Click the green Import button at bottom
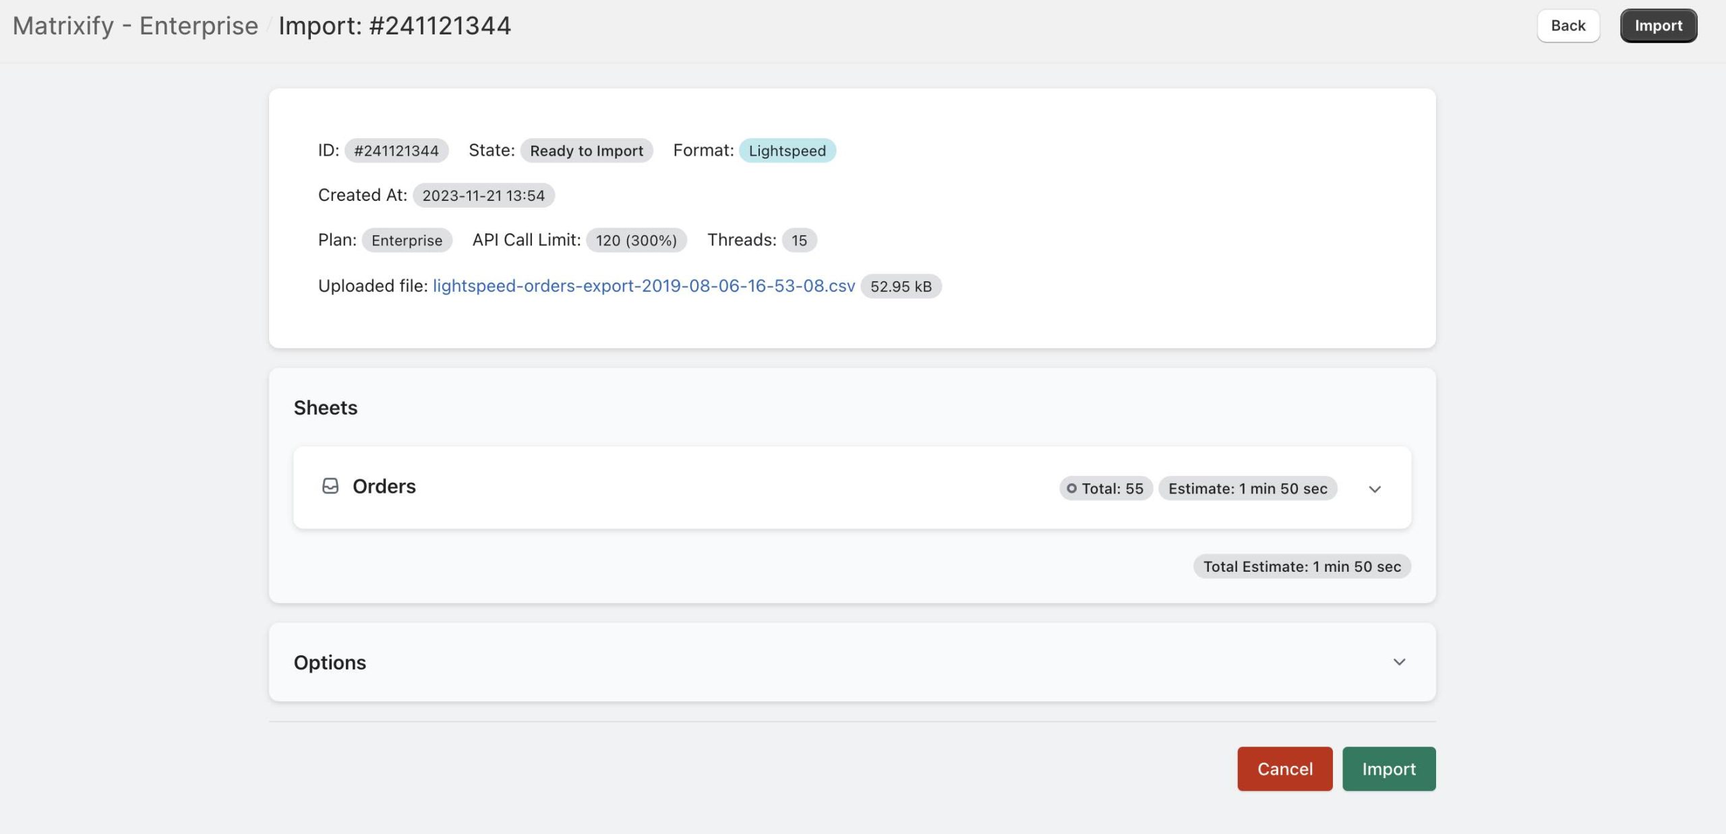Image resolution: width=1726 pixels, height=834 pixels. [1388, 769]
